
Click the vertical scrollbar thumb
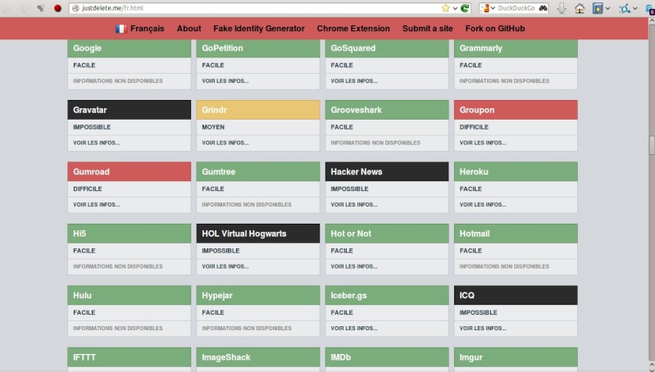pos(652,145)
